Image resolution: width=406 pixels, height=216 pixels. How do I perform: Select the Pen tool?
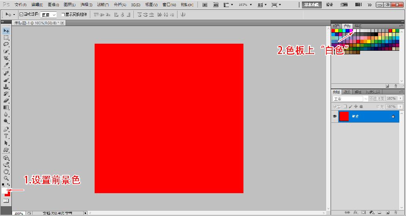pos(6,129)
